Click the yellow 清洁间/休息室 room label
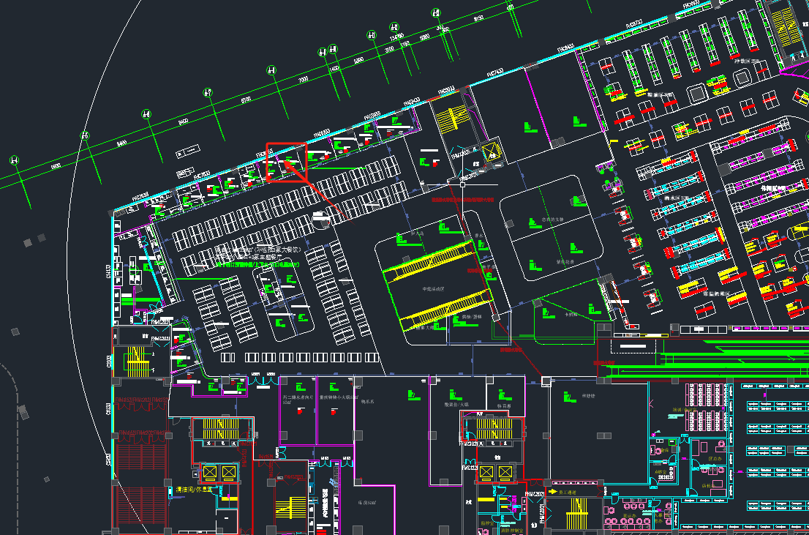The height and width of the screenshot is (535, 809). pyautogui.click(x=193, y=489)
